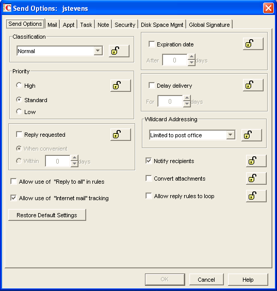Toggle the Expiration date lock icon
This screenshot has height=291, width=277.
coord(253,44)
